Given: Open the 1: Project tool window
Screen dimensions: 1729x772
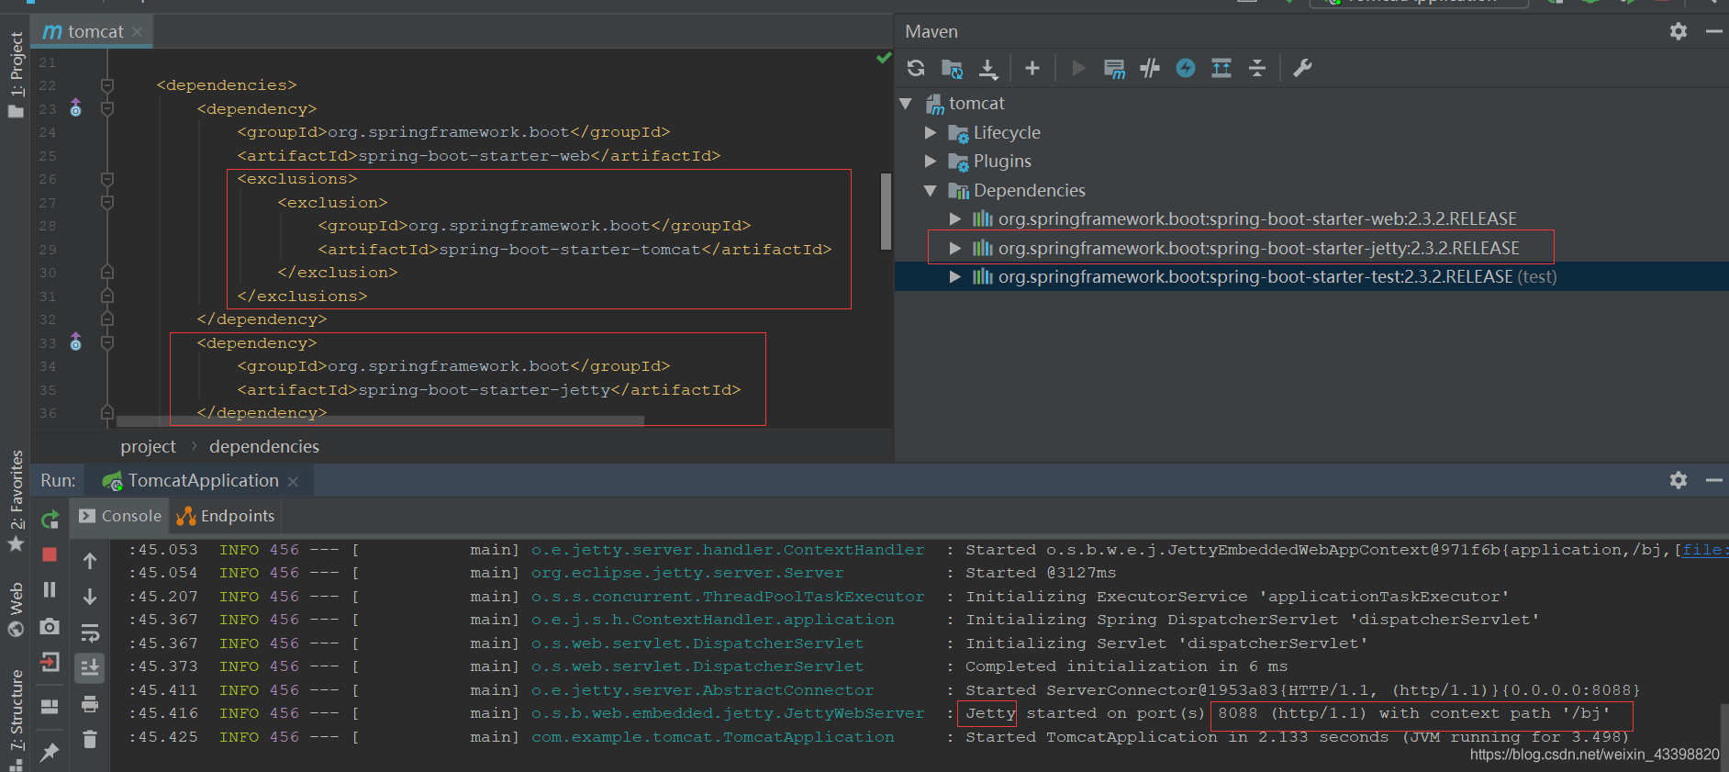Looking at the screenshot, I should click(x=16, y=75).
